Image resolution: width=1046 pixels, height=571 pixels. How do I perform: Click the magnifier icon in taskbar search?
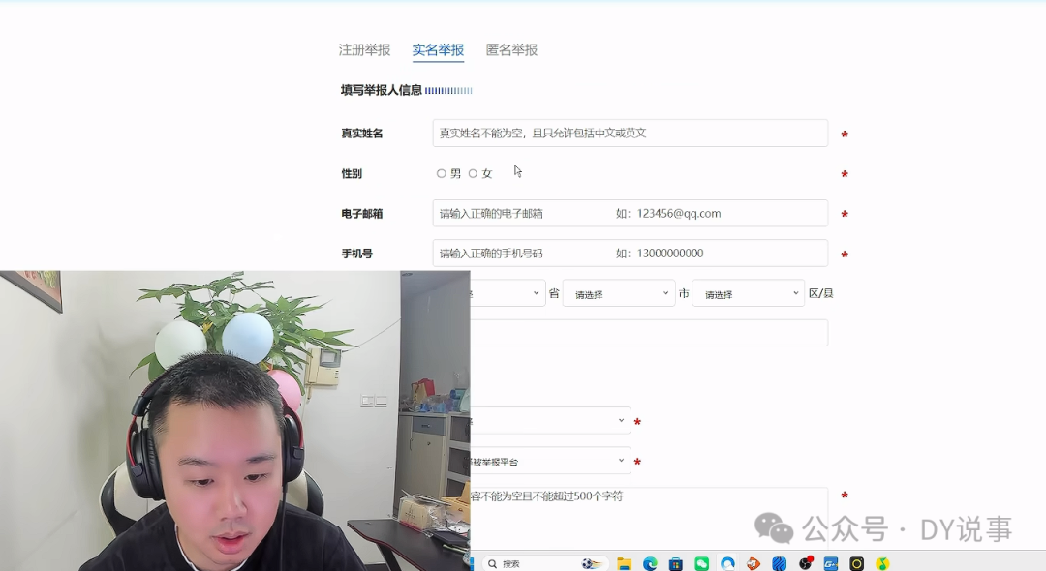[x=492, y=563]
